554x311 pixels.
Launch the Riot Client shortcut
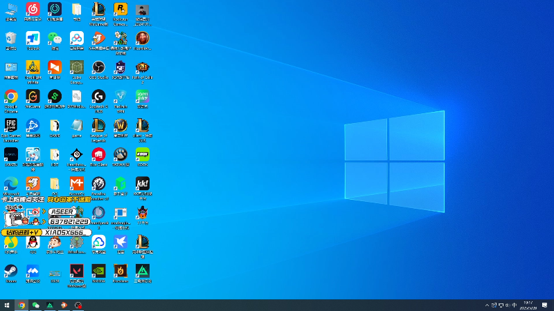coord(98,158)
